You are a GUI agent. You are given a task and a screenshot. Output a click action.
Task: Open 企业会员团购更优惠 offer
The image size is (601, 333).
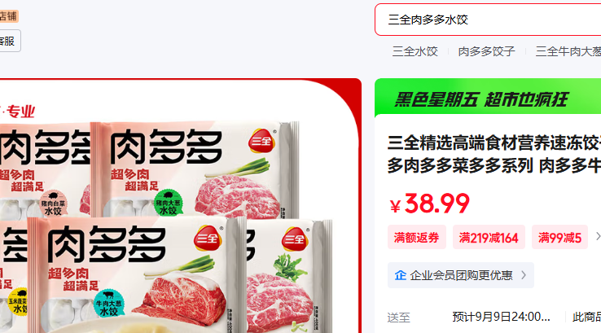[x=461, y=275]
